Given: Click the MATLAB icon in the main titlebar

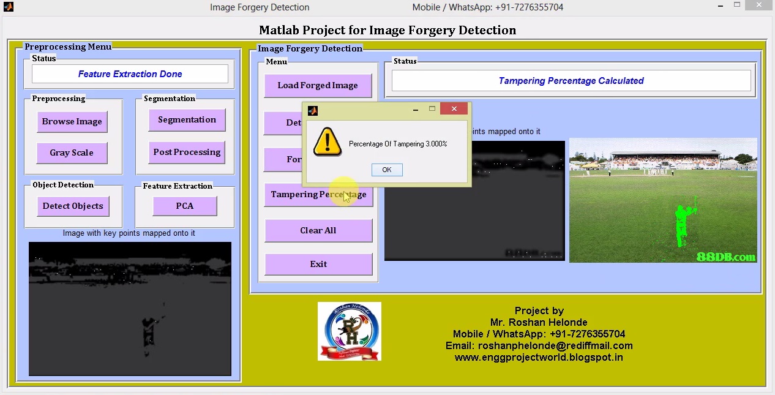Looking at the screenshot, I should (8, 7).
